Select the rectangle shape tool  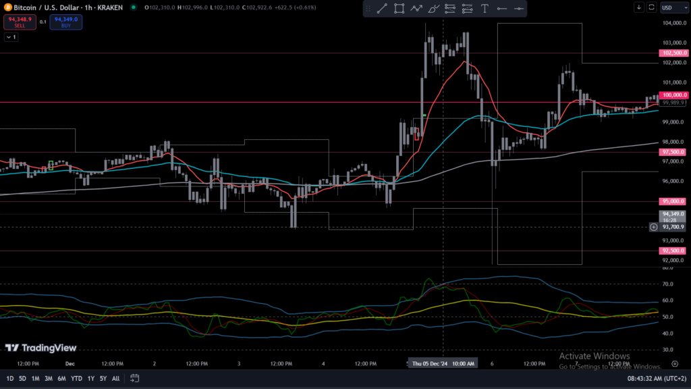[399, 9]
